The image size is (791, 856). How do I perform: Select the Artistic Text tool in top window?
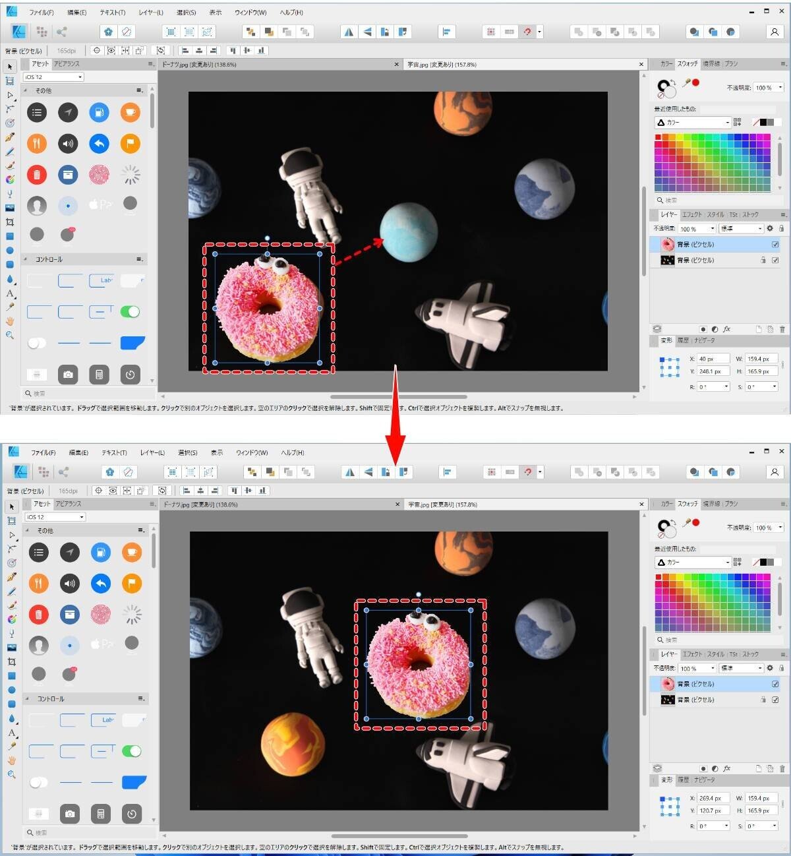(x=10, y=293)
